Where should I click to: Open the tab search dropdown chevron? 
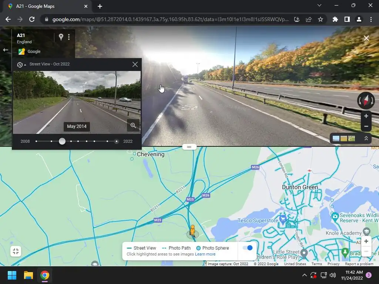[319, 5]
